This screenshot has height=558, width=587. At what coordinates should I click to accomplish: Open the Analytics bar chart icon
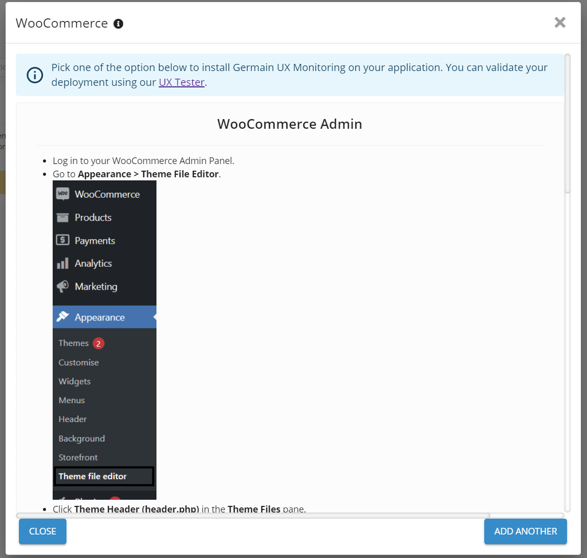tap(62, 263)
